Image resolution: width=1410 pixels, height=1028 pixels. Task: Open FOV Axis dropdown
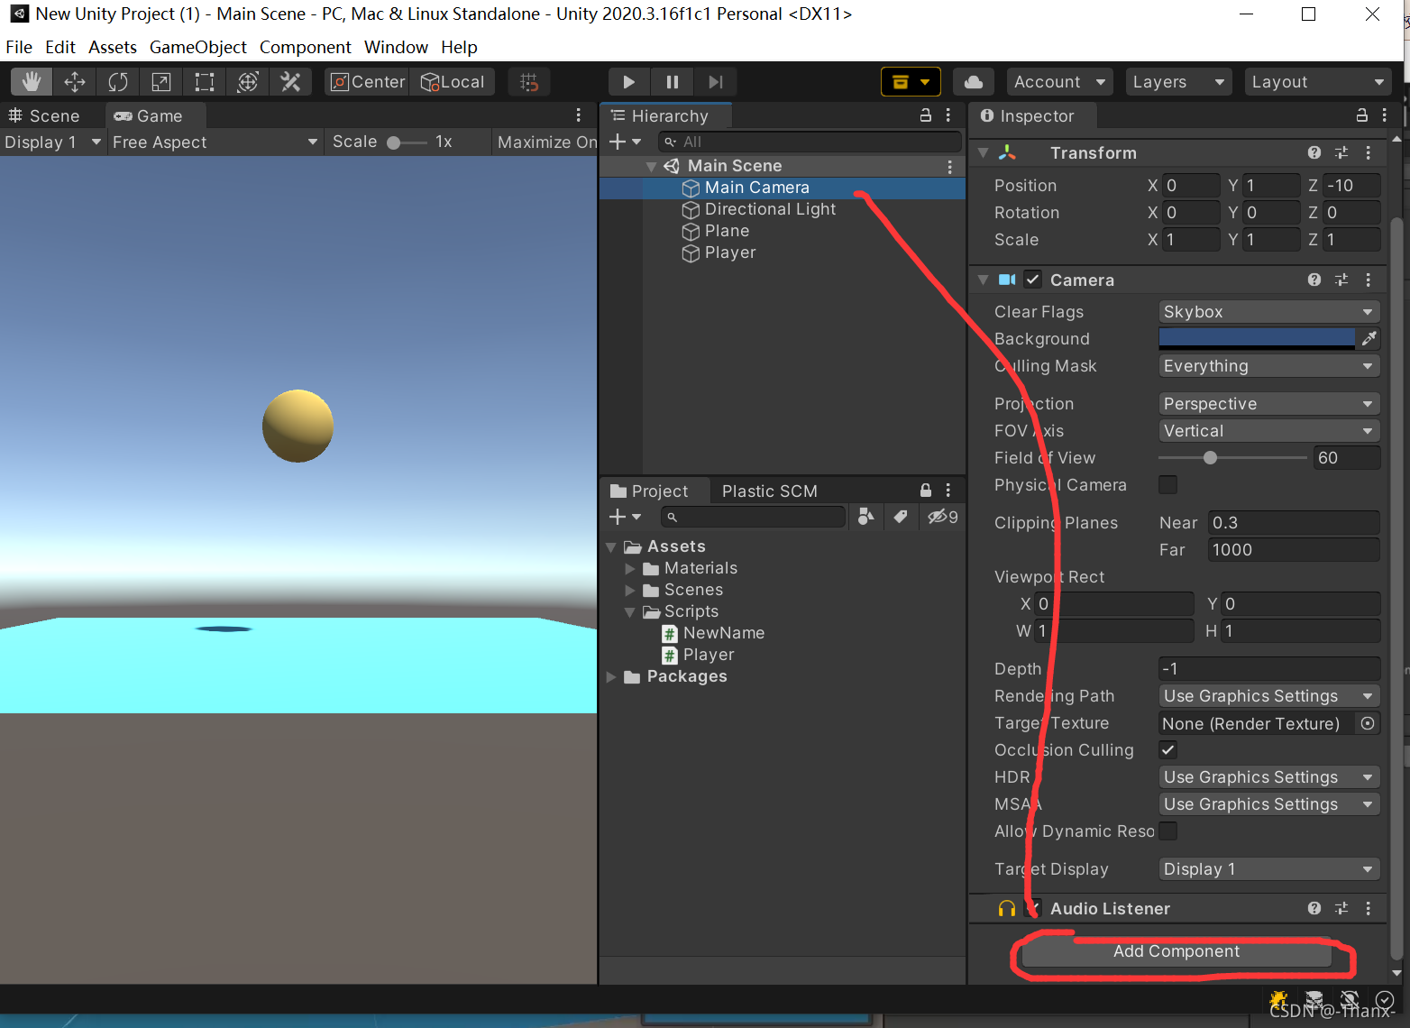tap(1268, 431)
